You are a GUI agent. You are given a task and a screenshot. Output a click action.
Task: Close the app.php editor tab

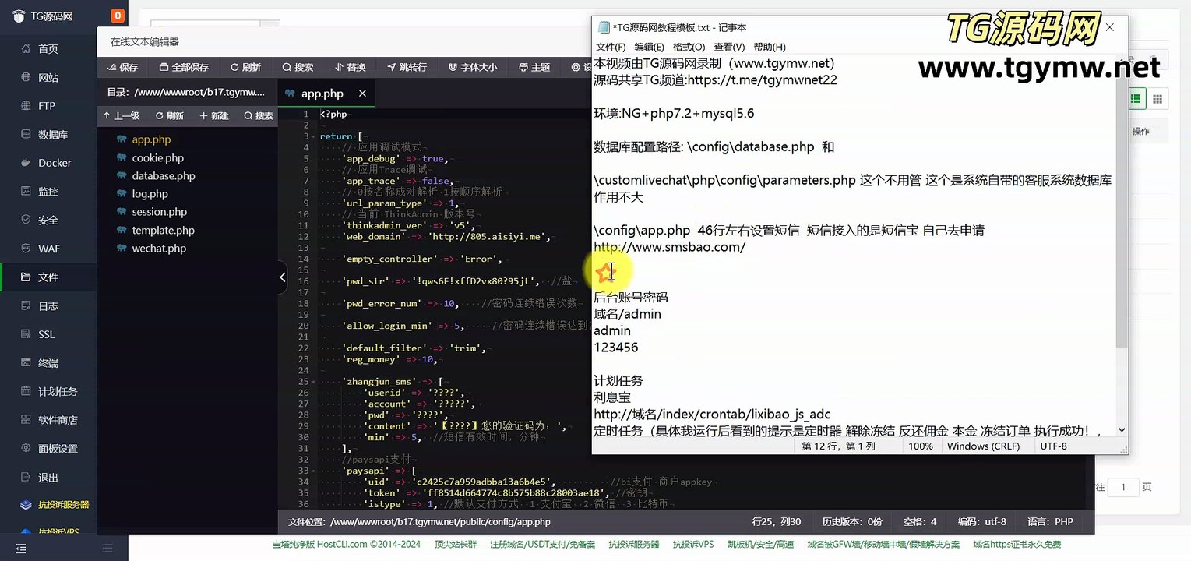[362, 93]
